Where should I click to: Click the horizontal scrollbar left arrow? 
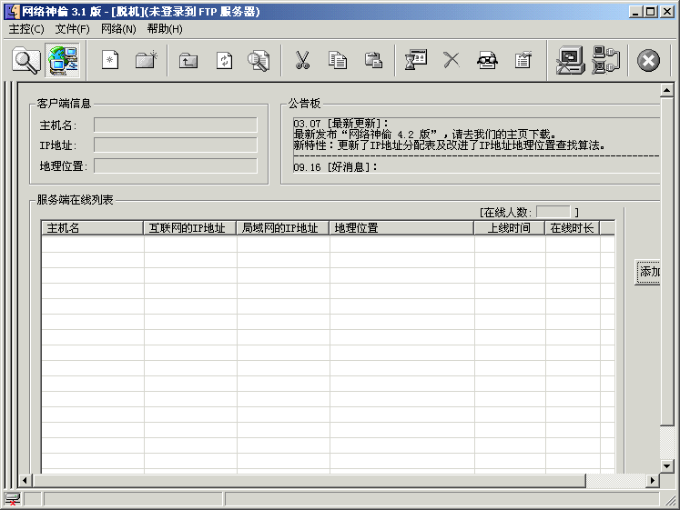(x=24, y=480)
